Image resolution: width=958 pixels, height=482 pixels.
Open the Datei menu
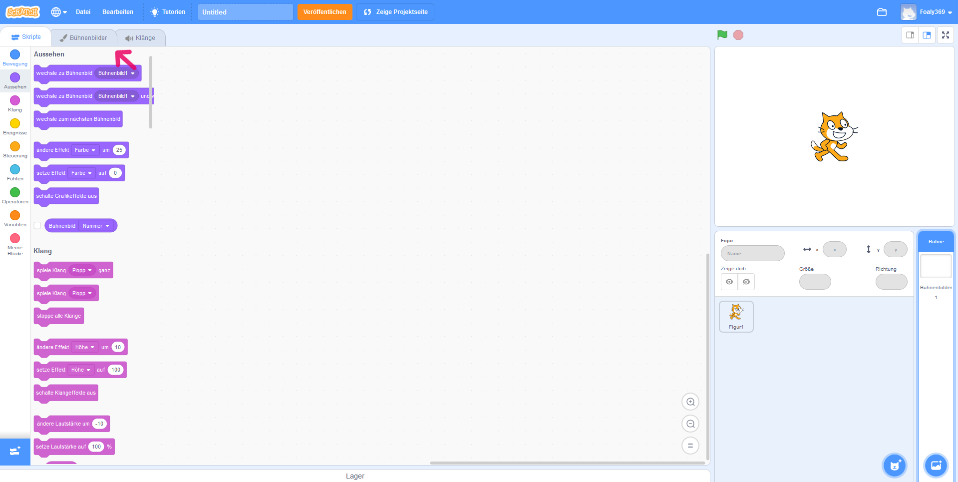[83, 12]
